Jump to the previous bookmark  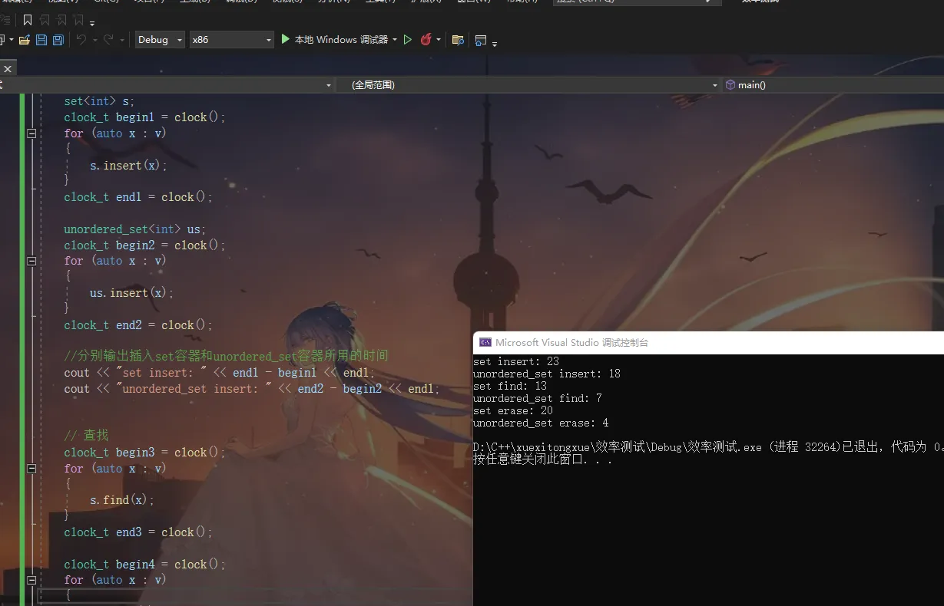tap(45, 21)
